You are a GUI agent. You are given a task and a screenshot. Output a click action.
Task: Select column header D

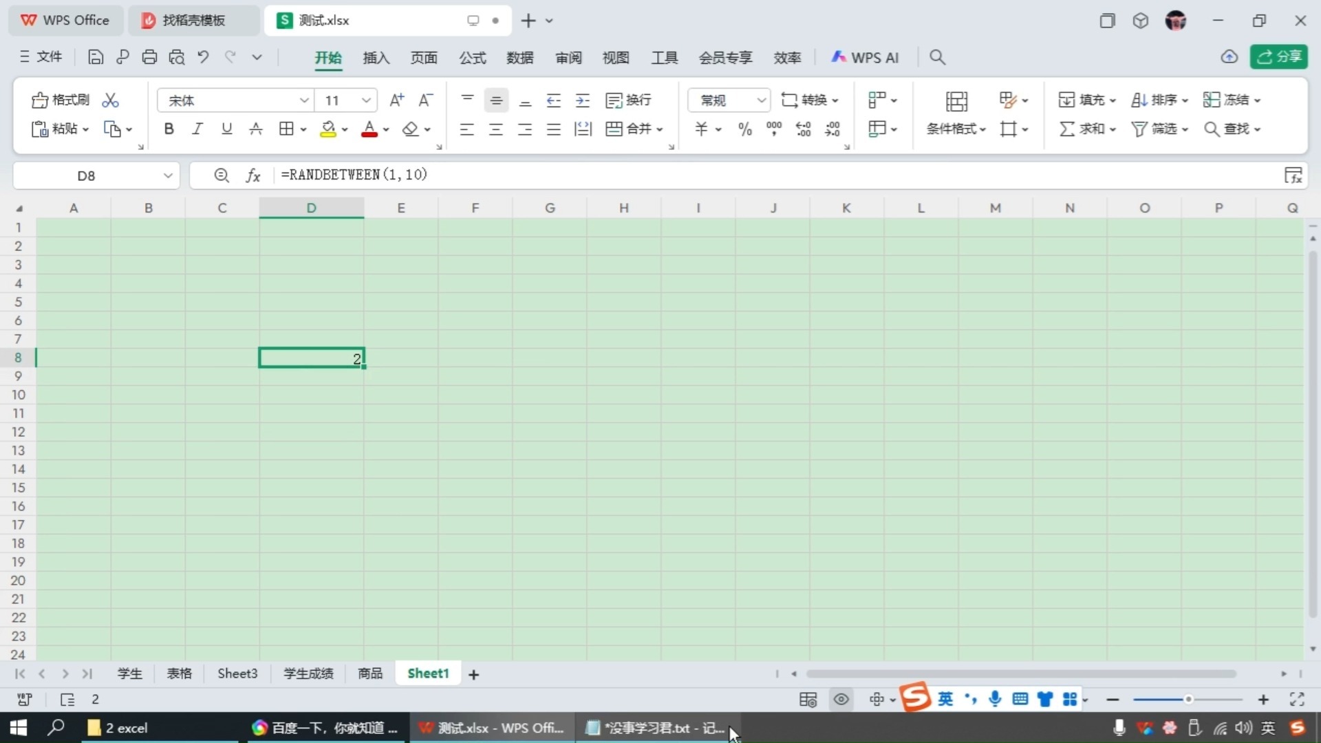point(312,208)
